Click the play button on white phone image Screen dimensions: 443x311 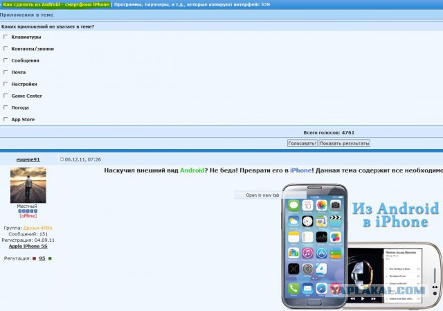(363, 299)
